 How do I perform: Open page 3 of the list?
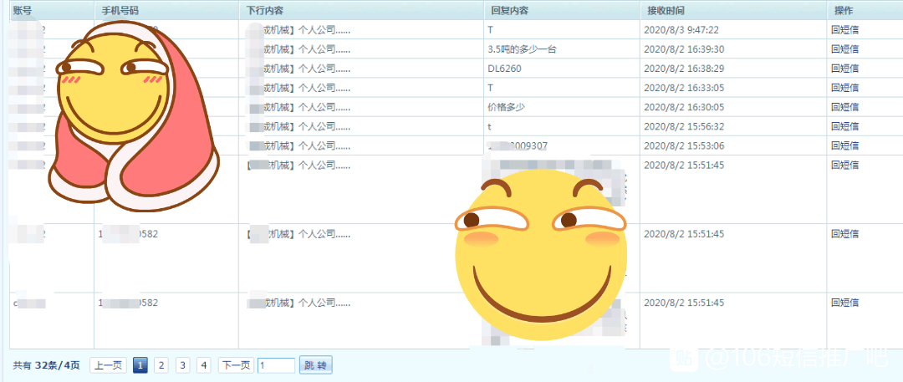pos(182,365)
